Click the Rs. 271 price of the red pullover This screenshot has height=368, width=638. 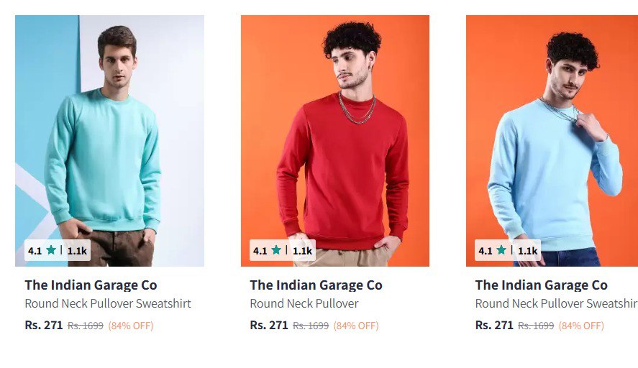coord(269,326)
